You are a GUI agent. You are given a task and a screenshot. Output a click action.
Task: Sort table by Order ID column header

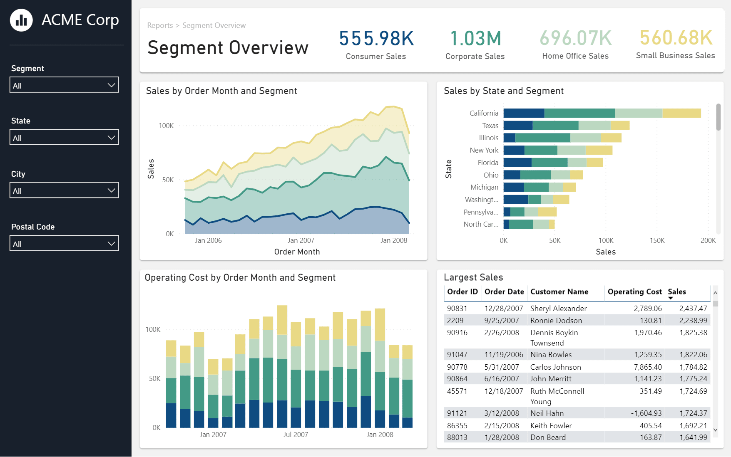click(x=462, y=292)
